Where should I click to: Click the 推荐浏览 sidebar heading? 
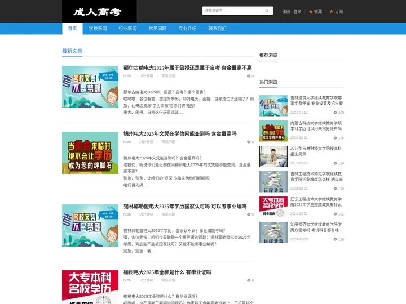click(268, 55)
